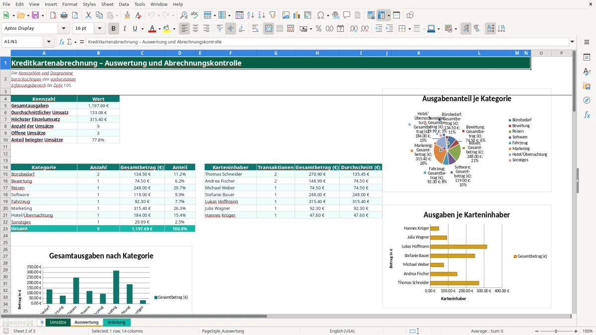This screenshot has height=335, width=596.
Task: Toggle left-to-right text direction
Action: 465,29
